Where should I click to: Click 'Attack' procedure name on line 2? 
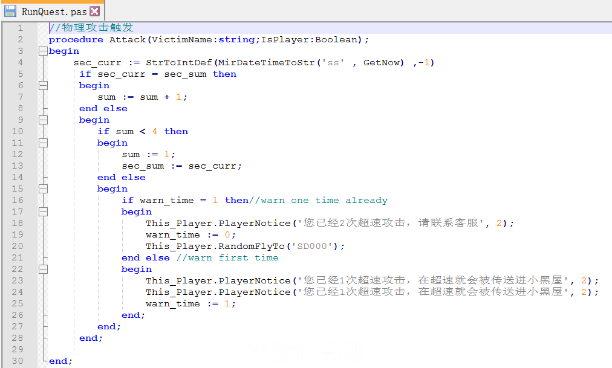[x=127, y=40]
